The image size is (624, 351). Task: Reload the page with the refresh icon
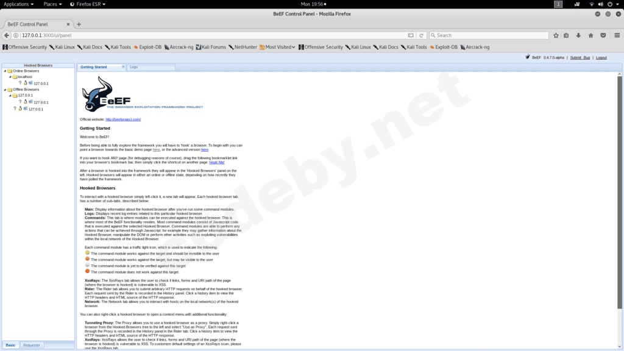(422, 35)
